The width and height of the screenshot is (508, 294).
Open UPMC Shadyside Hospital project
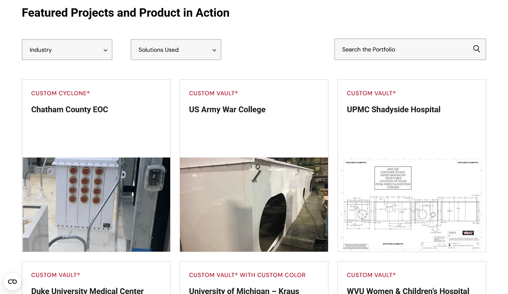tap(393, 110)
